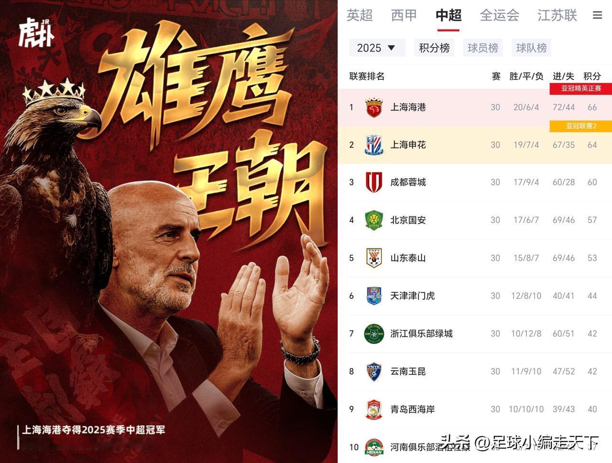Image resolution: width=612 pixels, height=463 pixels.
Task: Open the 雄鹰王朝 champion poster image
Action: click(x=169, y=231)
